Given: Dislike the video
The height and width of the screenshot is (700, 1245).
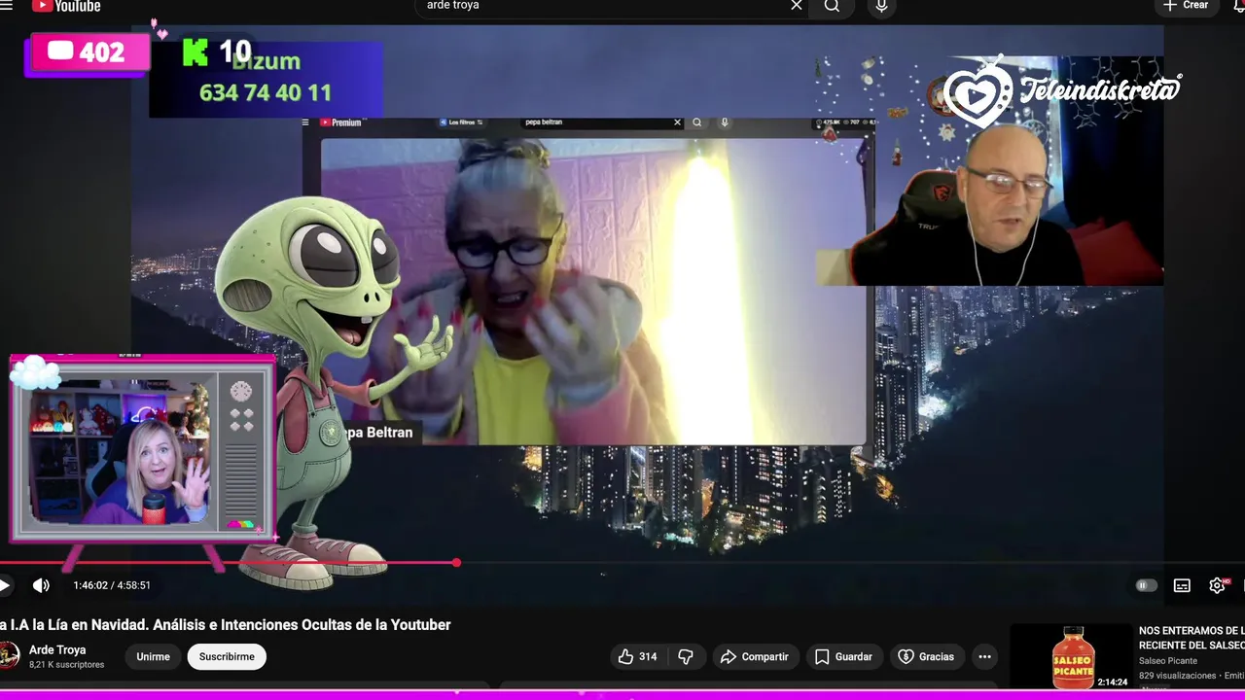Looking at the screenshot, I should (x=686, y=656).
